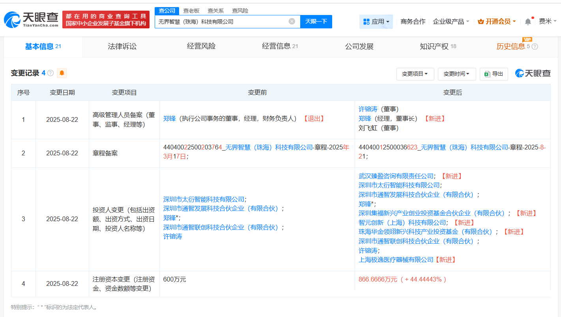
Task: Clear the search box with X icon
Action: click(x=292, y=21)
